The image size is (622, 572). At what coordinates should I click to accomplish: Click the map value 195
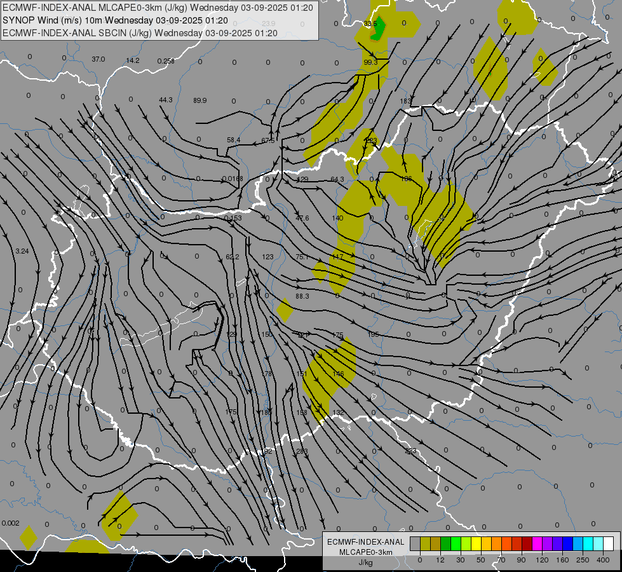pyautogui.click(x=374, y=334)
